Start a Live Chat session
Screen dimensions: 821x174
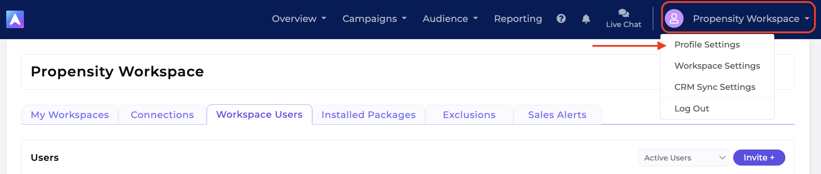[624, 19]
